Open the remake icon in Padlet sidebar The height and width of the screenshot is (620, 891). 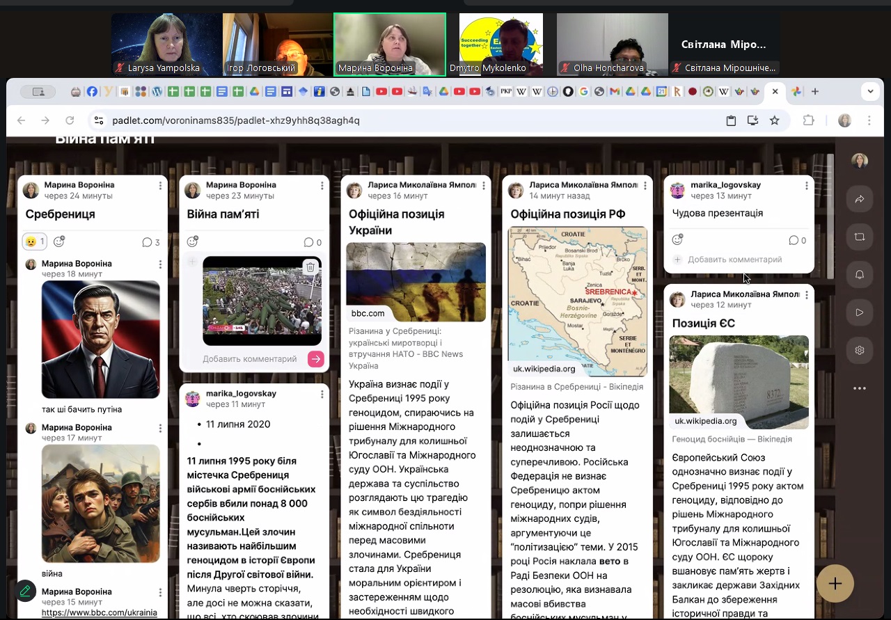pyautogui.click(x=859, y=237)
